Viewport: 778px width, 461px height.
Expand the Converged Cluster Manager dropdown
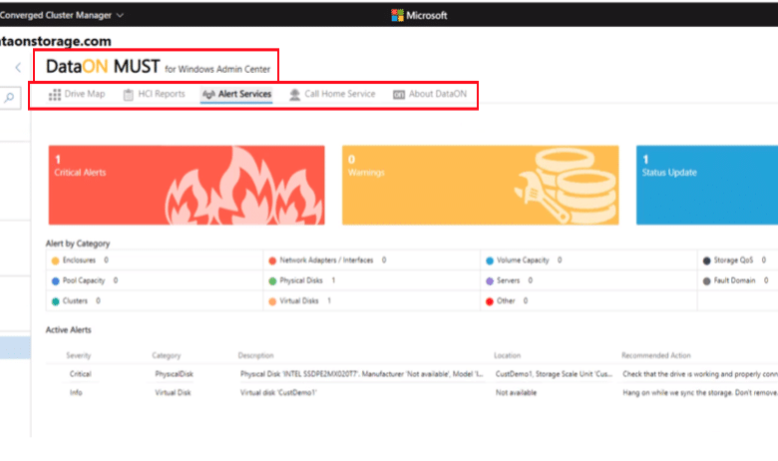pos(120,15)
